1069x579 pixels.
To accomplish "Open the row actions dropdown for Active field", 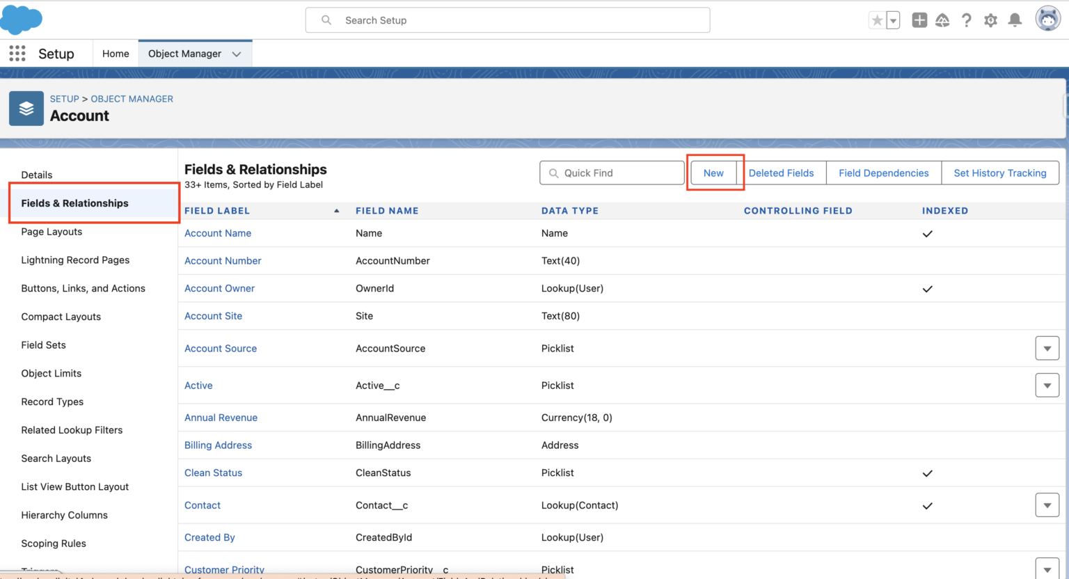I will click(1047, 385).
